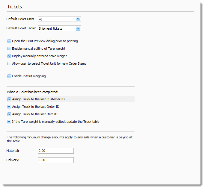Image resolution: width=205 pixels, height=189 pixels.
Task: Click the 'kg' combo box text
Action: tap(56, 19)
